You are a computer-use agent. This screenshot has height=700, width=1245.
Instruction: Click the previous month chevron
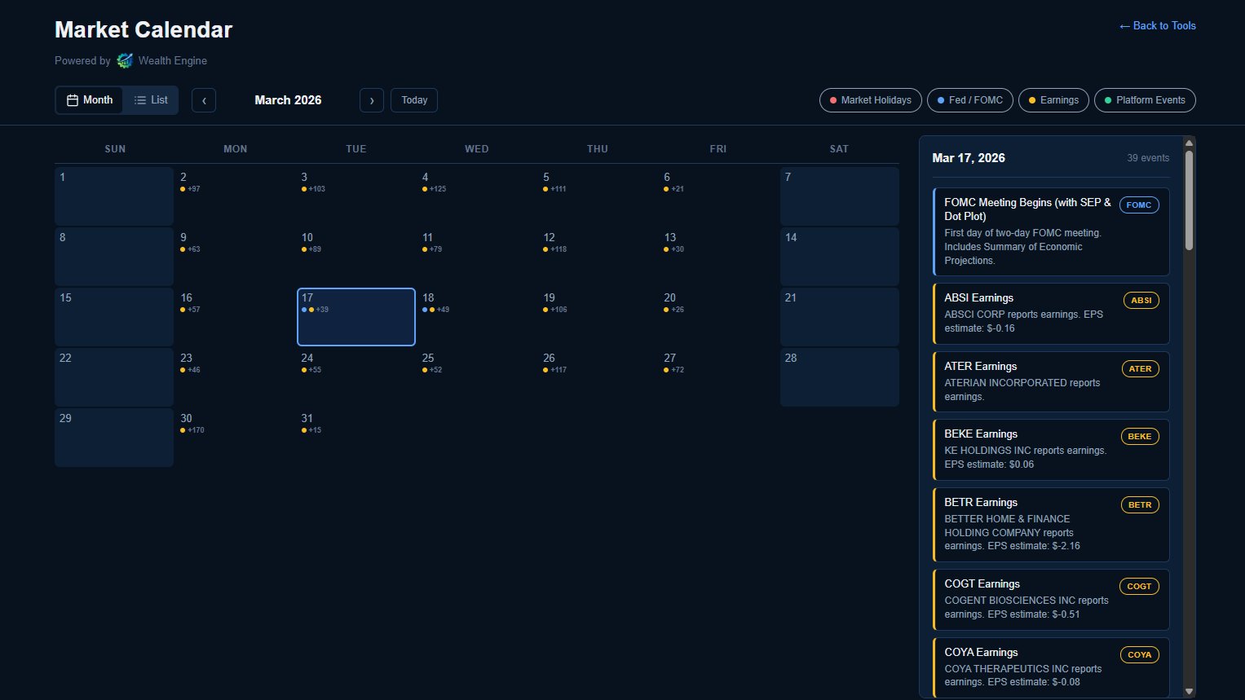click(x=204, y=99)
